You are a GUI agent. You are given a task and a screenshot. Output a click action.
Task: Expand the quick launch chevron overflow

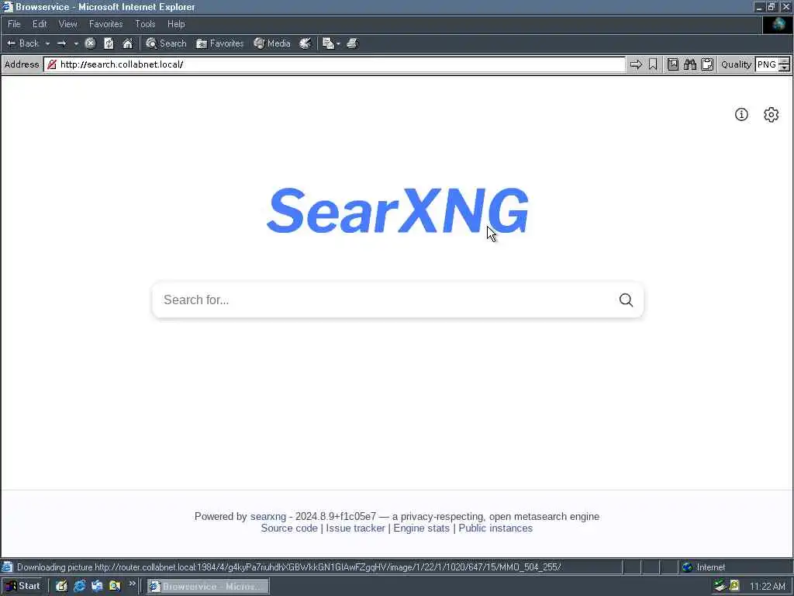132,584
